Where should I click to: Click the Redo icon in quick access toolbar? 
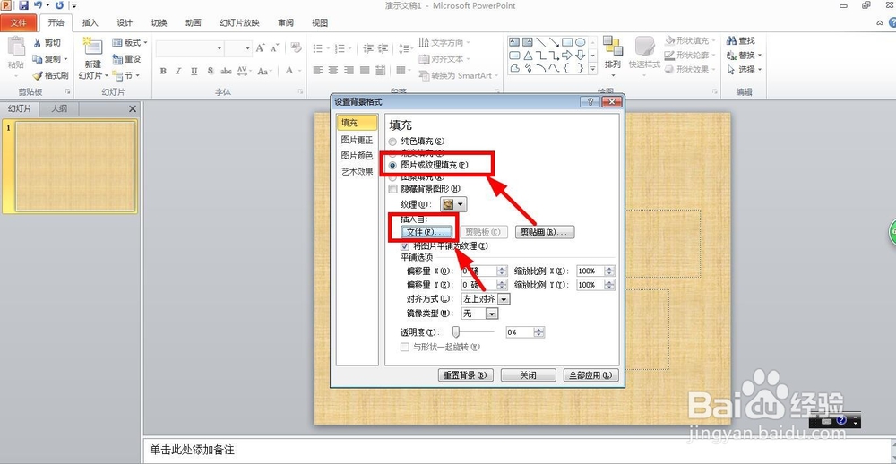(59, 5)
